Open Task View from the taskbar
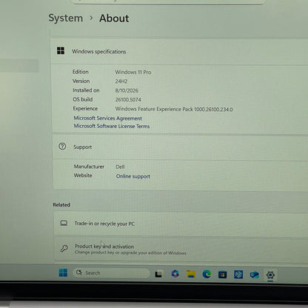 pyautogui.click(x=158, y=274)
